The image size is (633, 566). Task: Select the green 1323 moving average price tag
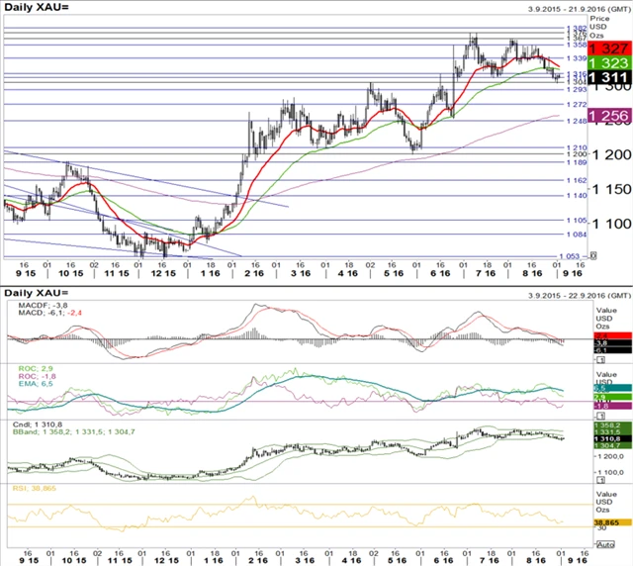click(608, 61)
